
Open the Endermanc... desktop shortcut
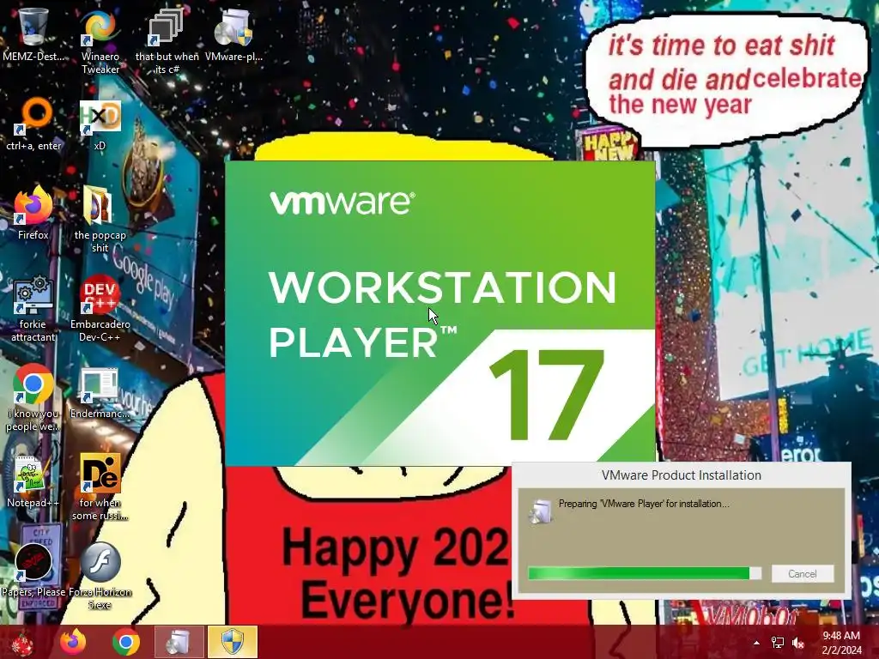click(100, 392)
